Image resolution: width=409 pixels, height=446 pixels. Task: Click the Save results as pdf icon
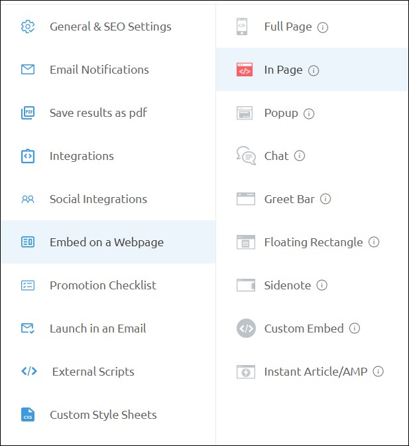point(28,113)
